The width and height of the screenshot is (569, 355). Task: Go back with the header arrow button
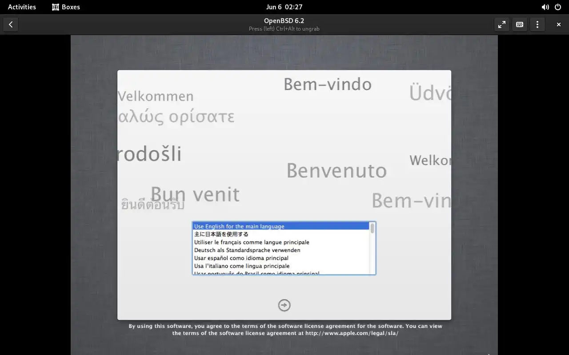click(11, 24)
